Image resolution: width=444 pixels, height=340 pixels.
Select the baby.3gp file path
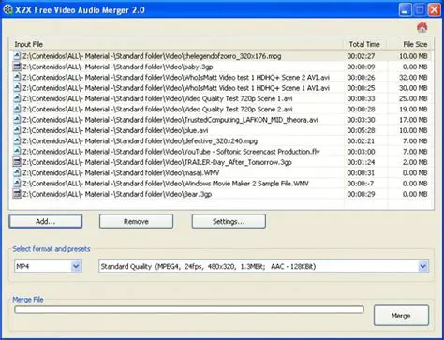tap(118, 67)
